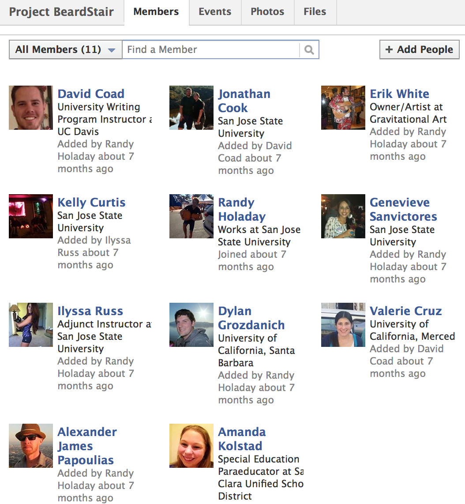465x504 pixels.
Task: Open Amanda Kolstad's profile photo
Action: [x=191, y=446]
